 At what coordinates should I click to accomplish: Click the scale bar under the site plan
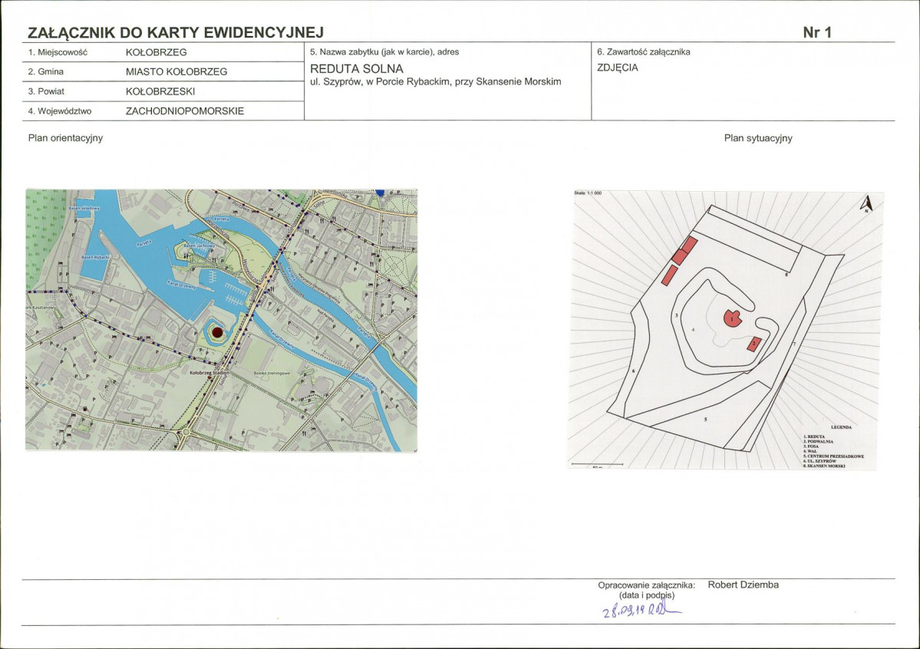click(x=597, y=466)
